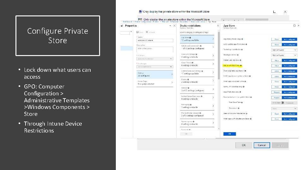Viewport: 303px width, 170px height.
Task: Click info icon beside Microsoft Edge Browser
Action: click(200, 113)
